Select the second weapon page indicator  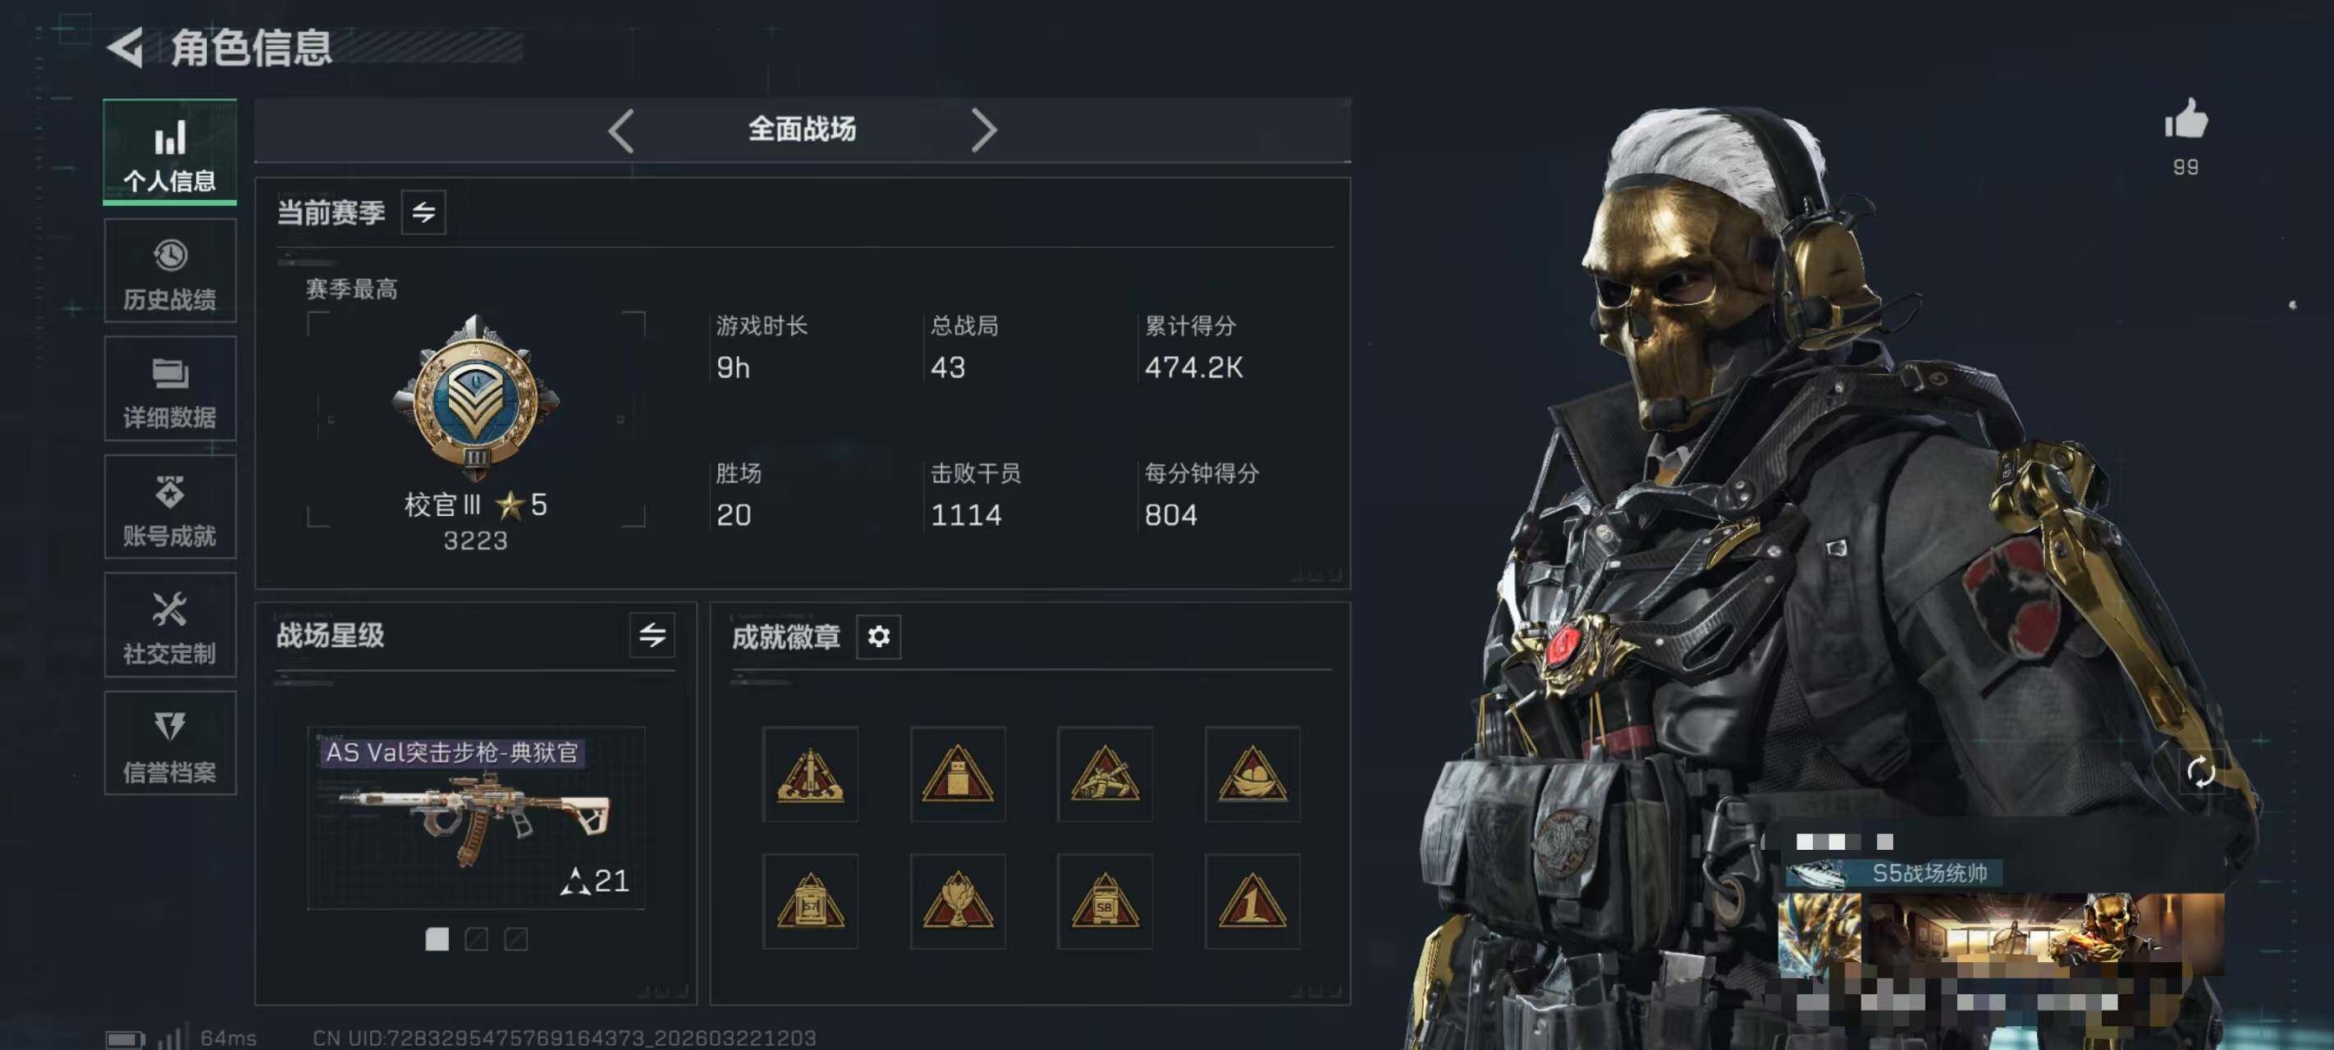click(477, 939)
